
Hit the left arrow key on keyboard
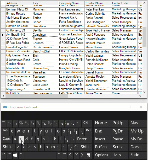click(x=70, y=155)
